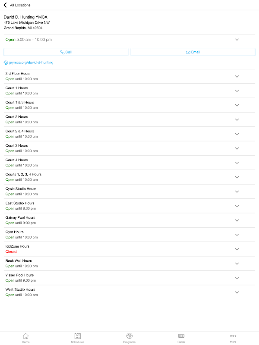Expand the Rock Wall Hours chevron
Viewport: 259px width, 345px height.
click(237, 263)
